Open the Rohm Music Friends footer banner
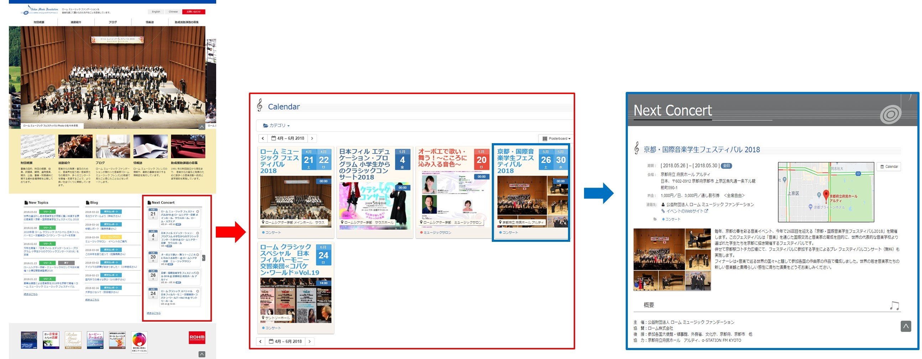922x359 pixels. [x=73, y=340]
